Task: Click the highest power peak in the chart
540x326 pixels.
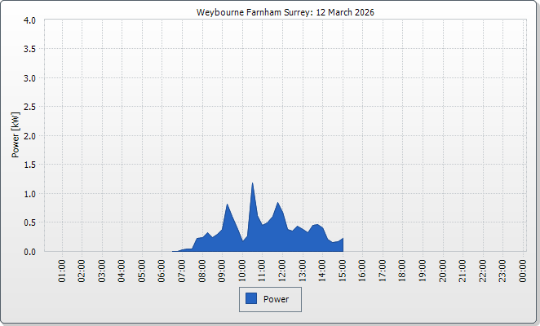Action: [253, 183]
